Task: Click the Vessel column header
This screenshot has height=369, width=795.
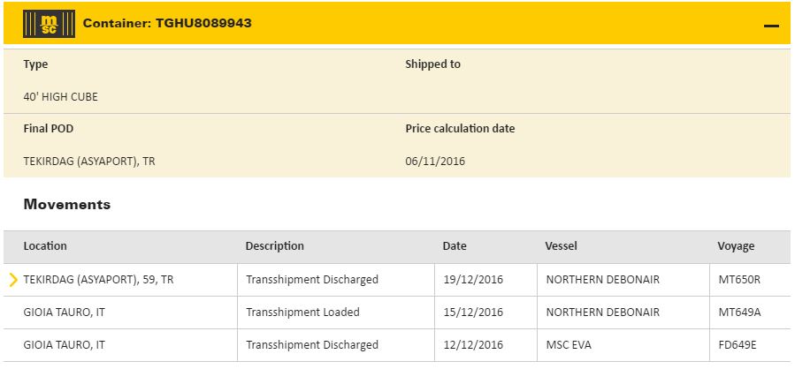Action: tap(561, 246)
